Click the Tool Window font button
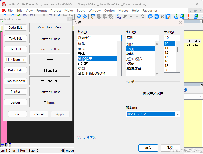The height and width of the screenshot is (154, 203). coord(16,81)
